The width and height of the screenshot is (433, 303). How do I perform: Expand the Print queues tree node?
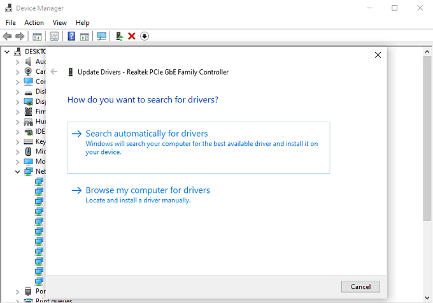(17, 300)
